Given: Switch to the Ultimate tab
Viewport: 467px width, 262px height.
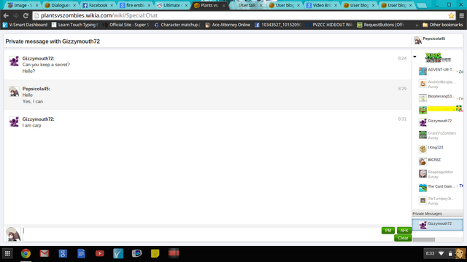Looking at the screenshot, I should click(172, 5).
